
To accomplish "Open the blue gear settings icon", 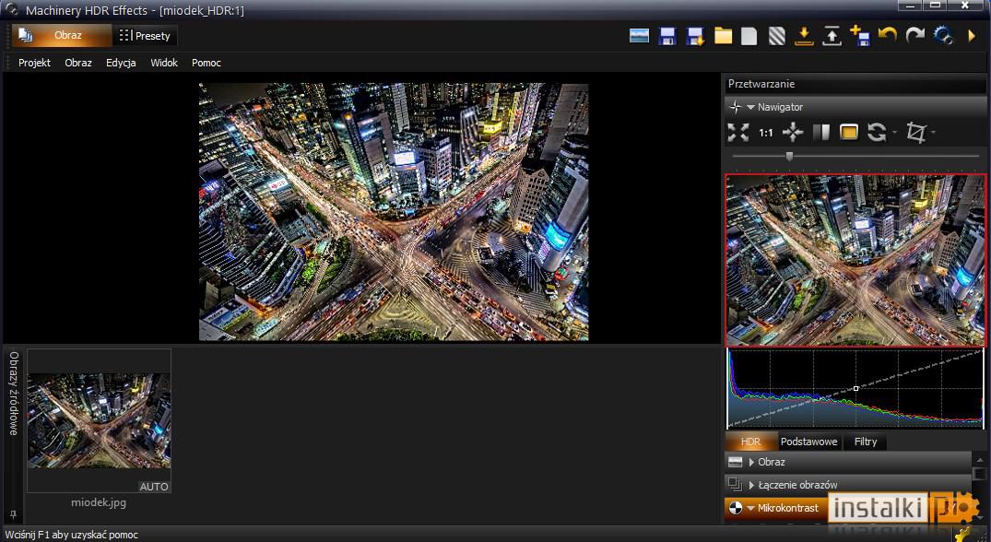I will pos(943,35).
